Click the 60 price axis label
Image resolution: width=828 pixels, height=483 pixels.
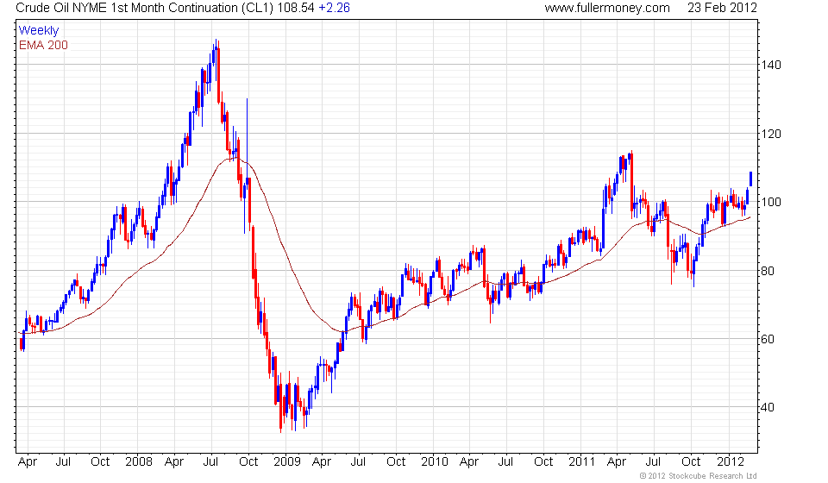coord(768,339)
